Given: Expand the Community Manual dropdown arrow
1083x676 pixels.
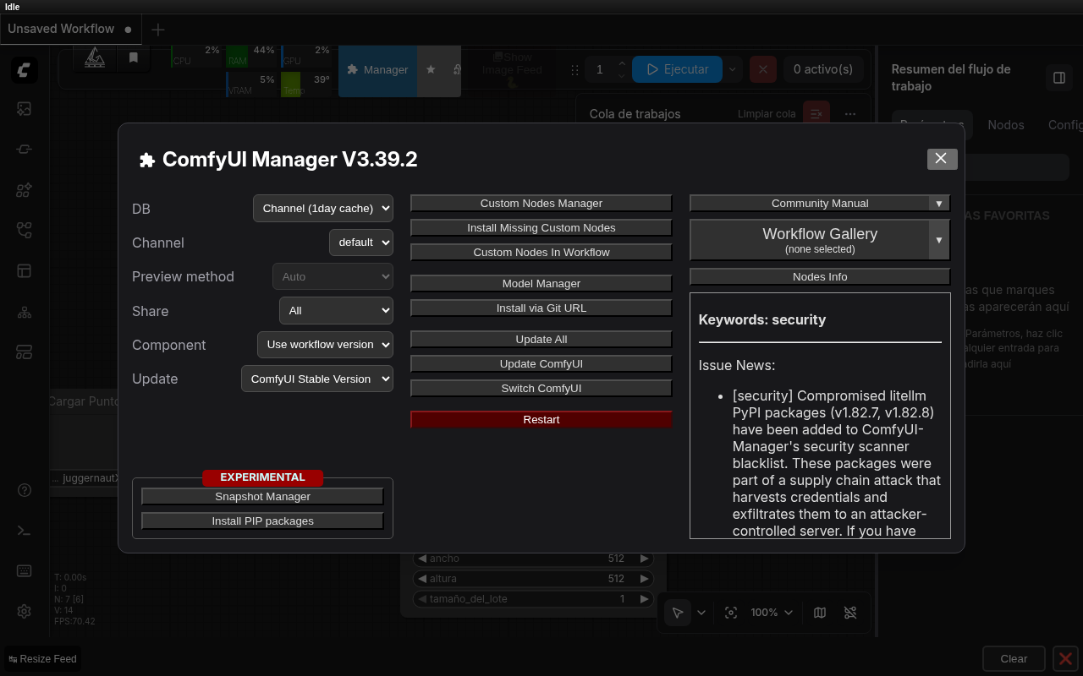Looking at the screenshot, I should (938, 203).
